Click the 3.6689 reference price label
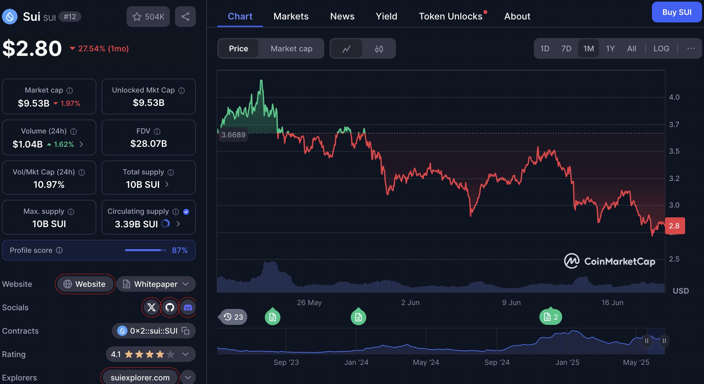Screen dimensions: 704x384 tap(234, 135)
